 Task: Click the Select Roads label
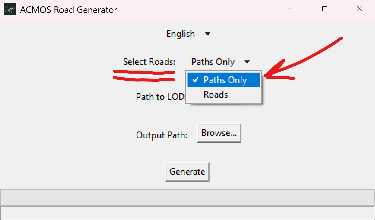tap(149, 62)
